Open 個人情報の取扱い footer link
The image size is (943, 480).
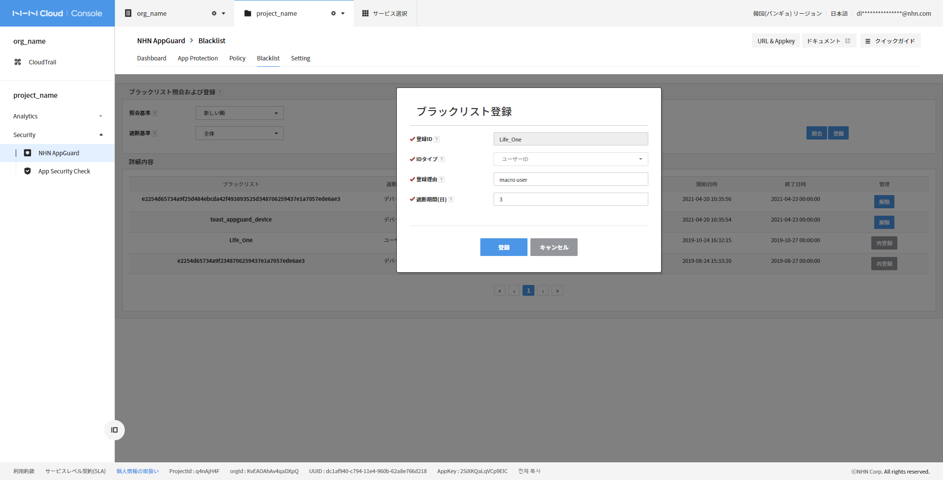pyautogui.click(x=138, y=471)
